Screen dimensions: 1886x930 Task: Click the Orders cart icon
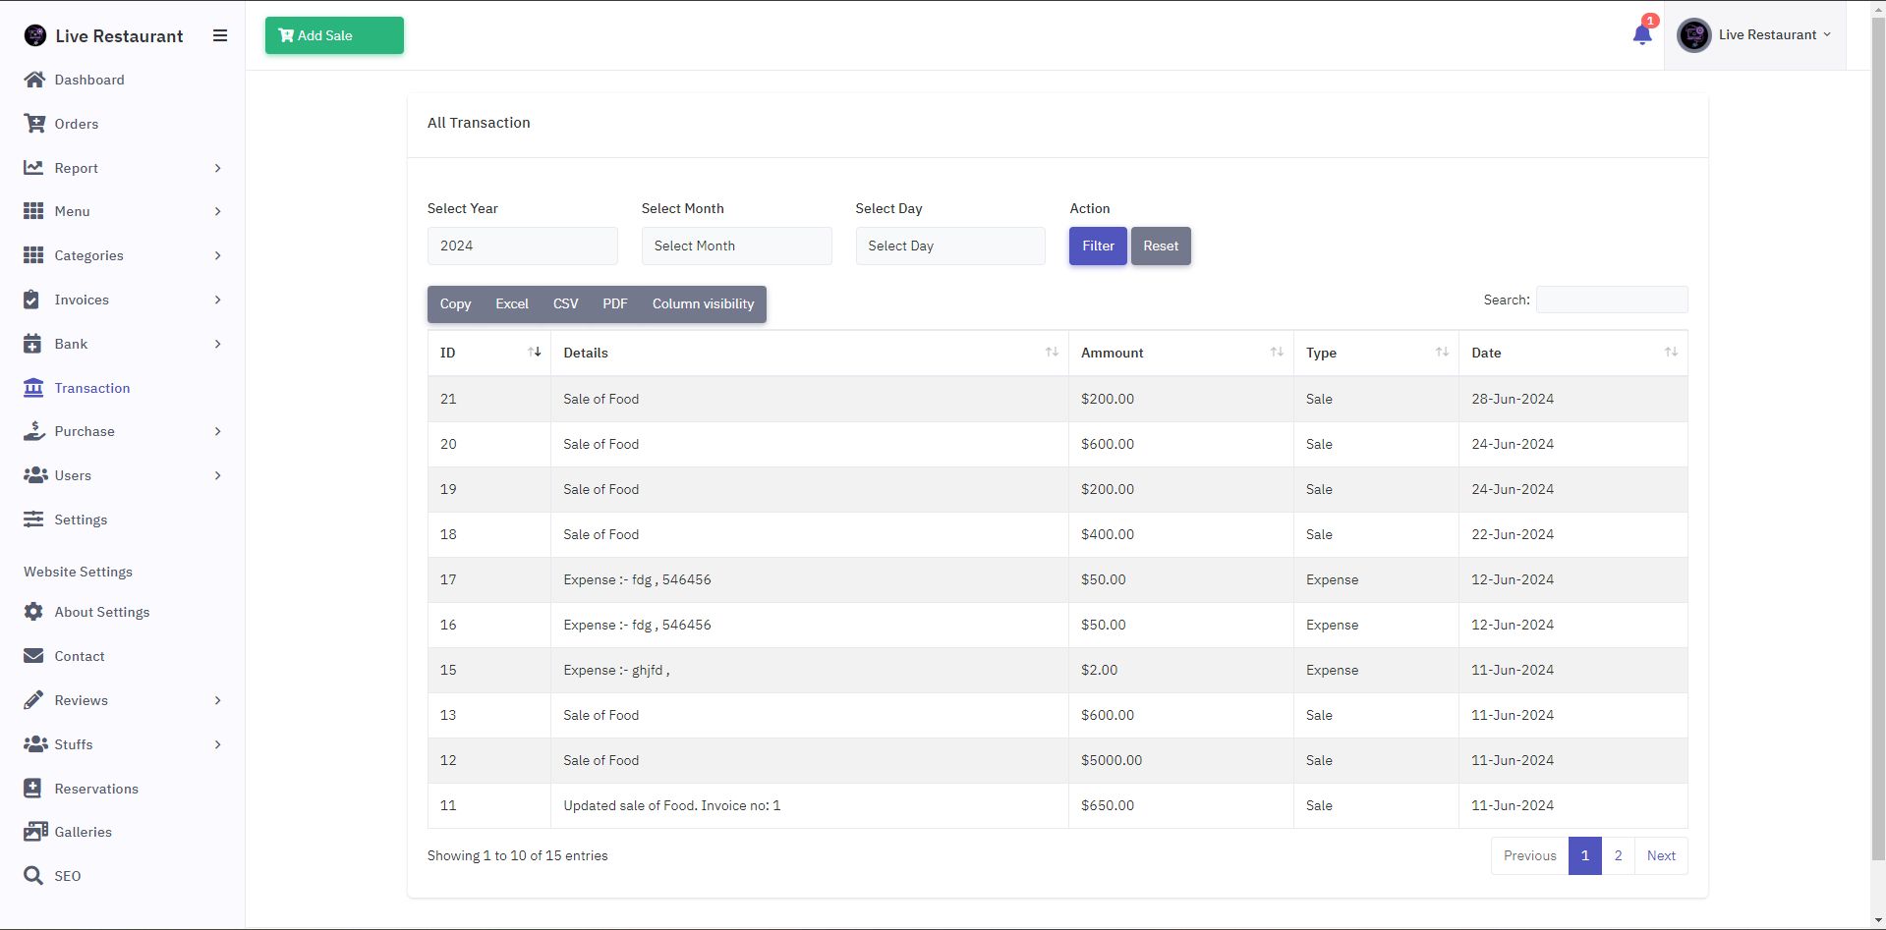point(34,124)
